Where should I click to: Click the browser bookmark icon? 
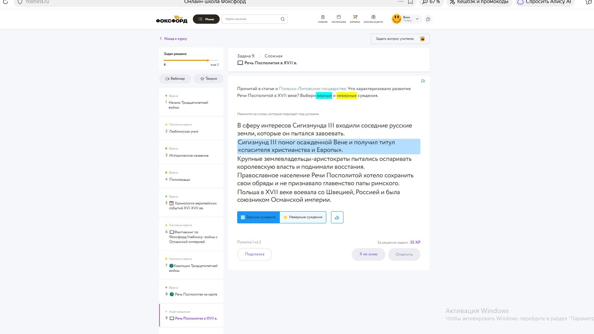pyautogui.click(x=410, y=2)
